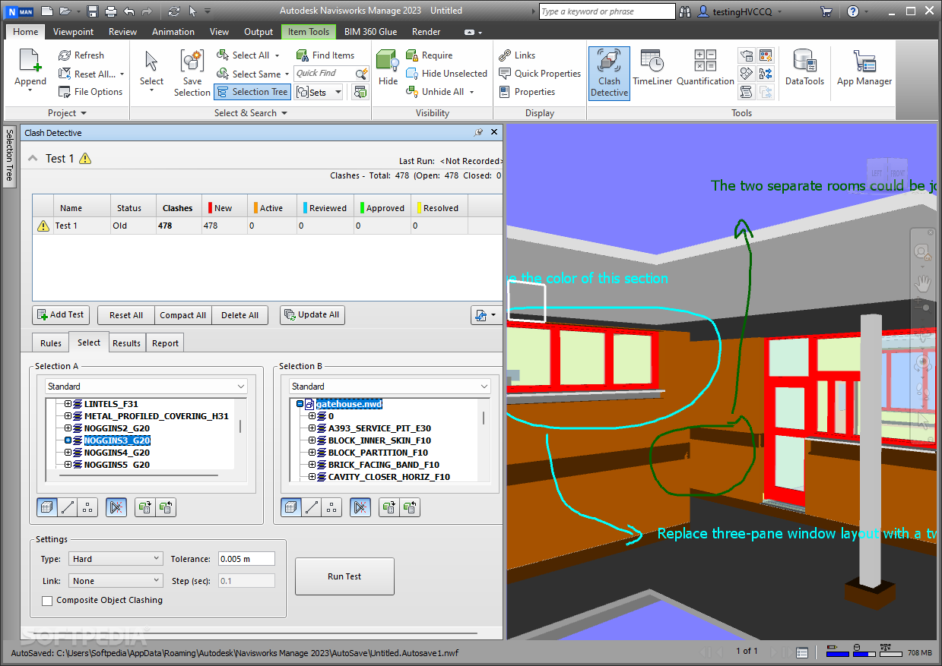
Task: Open the vertical Selection Tree side tab
Action: point(9,155)
